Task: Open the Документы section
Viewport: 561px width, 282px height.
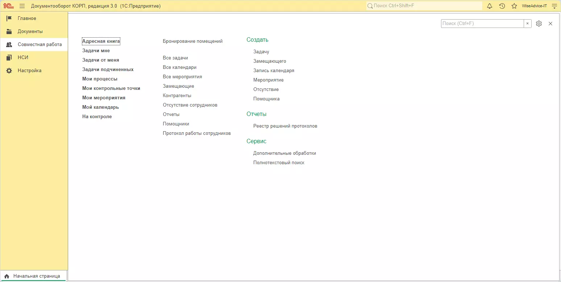Action: tap(34, 32)
